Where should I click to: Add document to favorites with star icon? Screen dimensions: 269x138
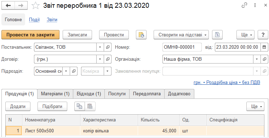(35, 6)
